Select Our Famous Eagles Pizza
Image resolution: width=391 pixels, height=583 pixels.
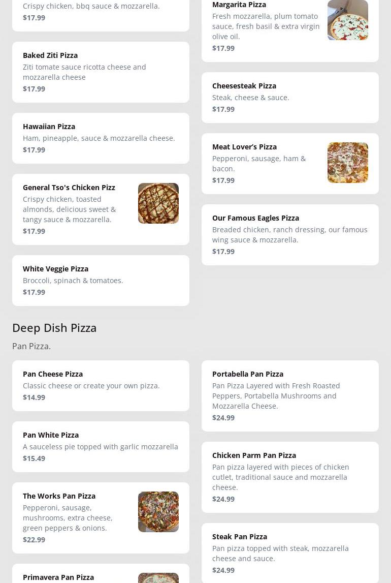pyautogui.click(x=290, y=234)
